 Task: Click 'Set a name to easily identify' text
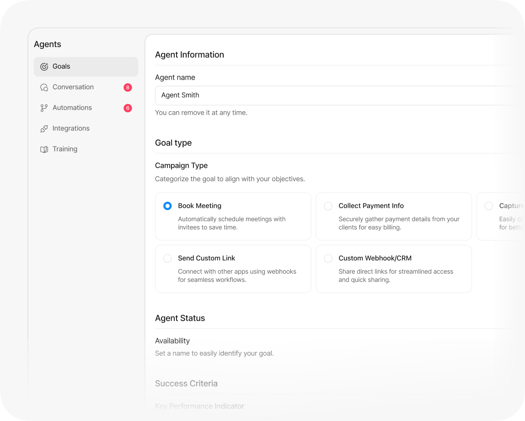214,353
